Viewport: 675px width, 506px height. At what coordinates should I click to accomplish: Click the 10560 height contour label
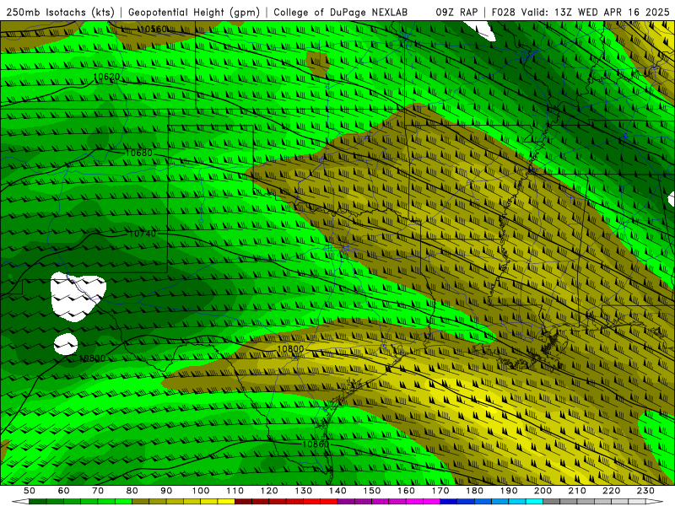tap(153, 30)
